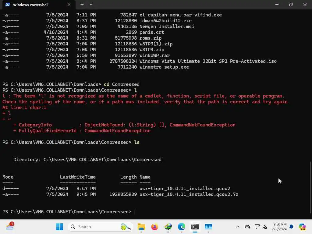Open the Windows Start menu

pyautogui.click(x=59, y=227)
